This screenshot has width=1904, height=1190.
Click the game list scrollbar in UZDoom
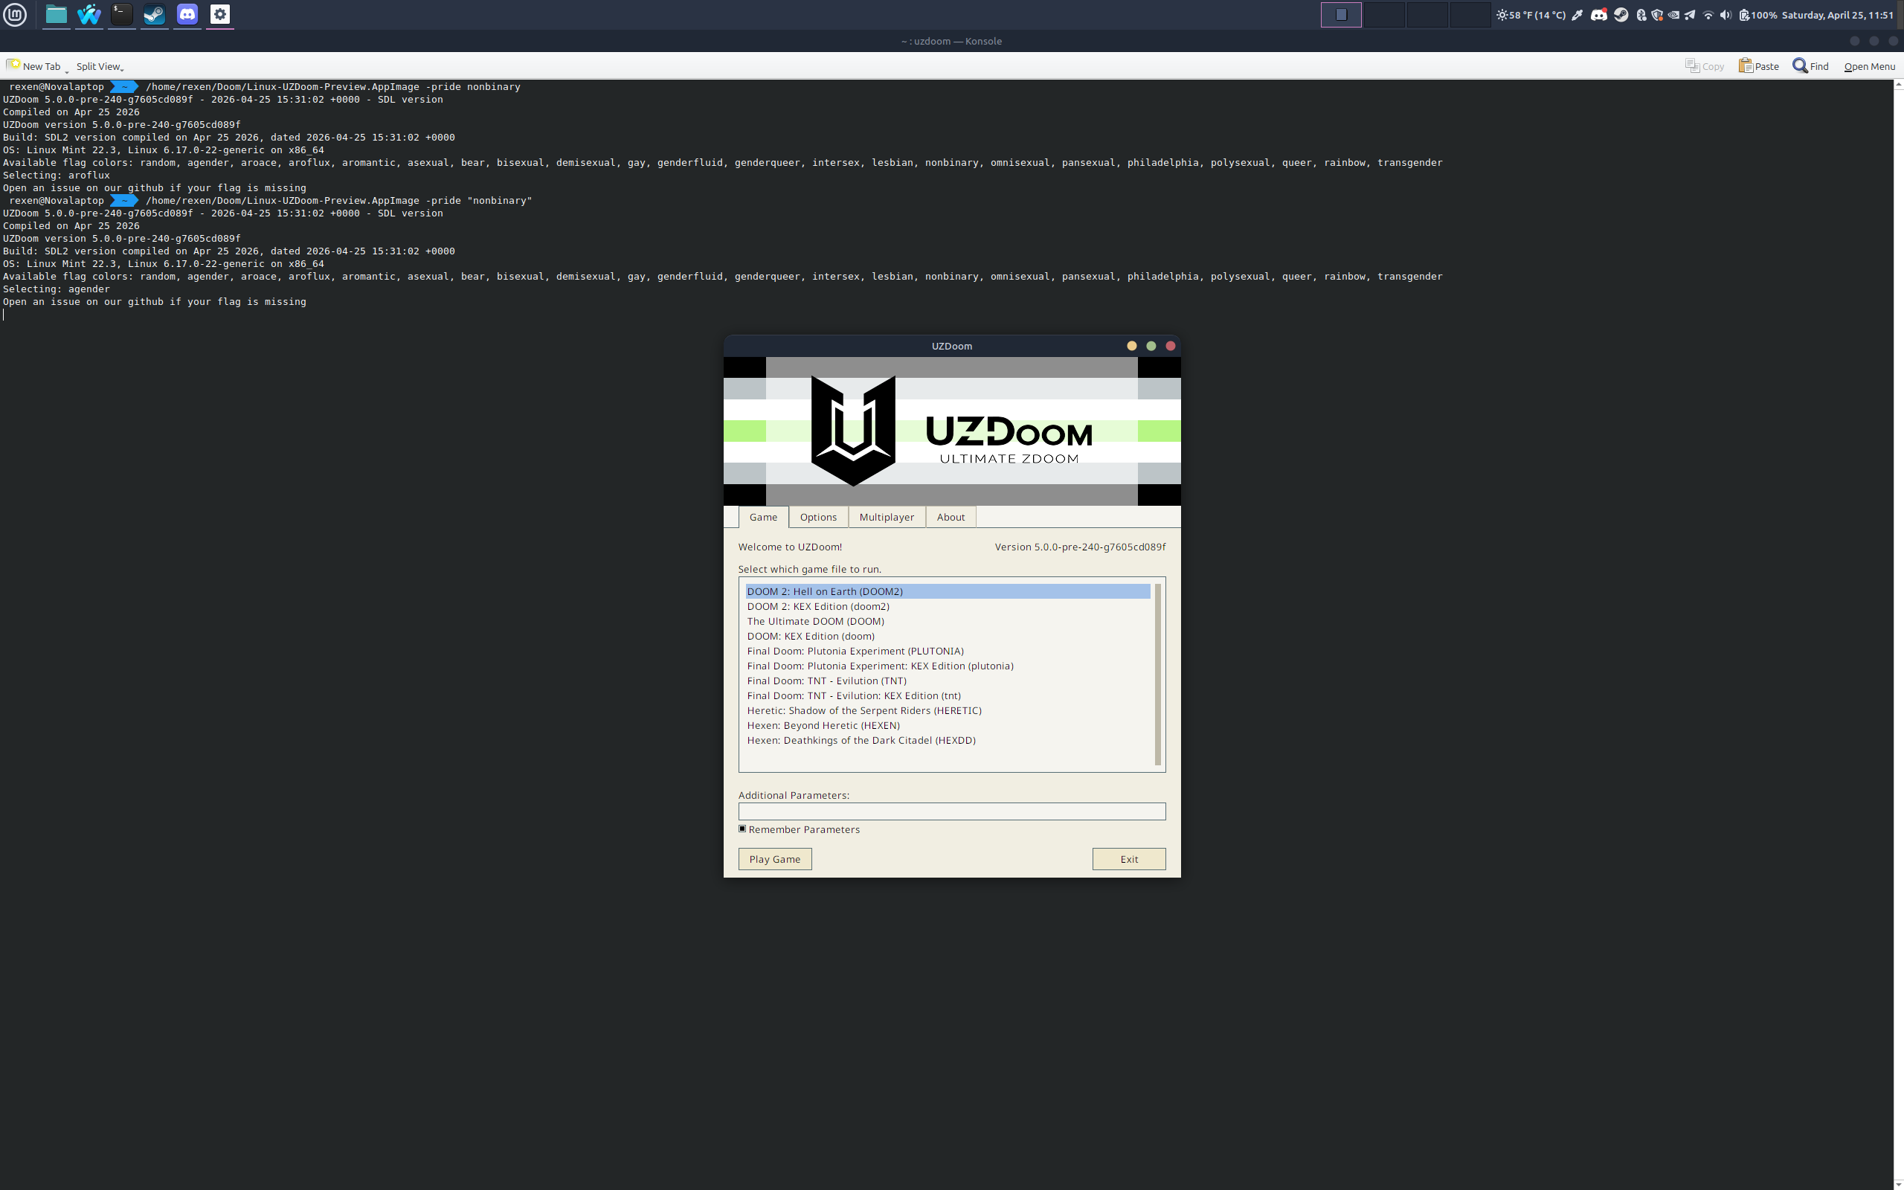[x=1157, y=675]
